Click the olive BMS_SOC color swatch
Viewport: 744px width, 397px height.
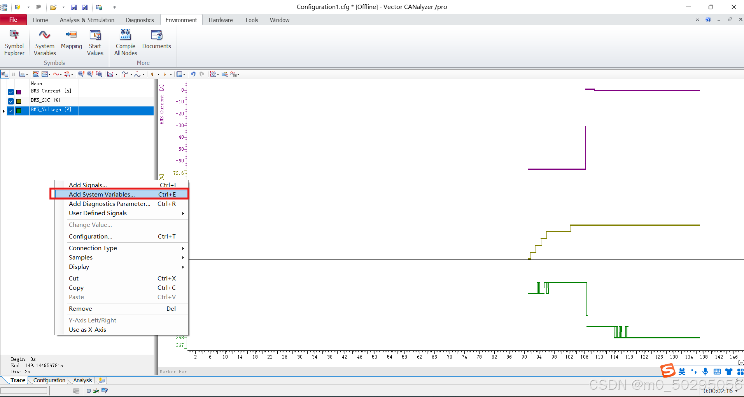[19, 101]
